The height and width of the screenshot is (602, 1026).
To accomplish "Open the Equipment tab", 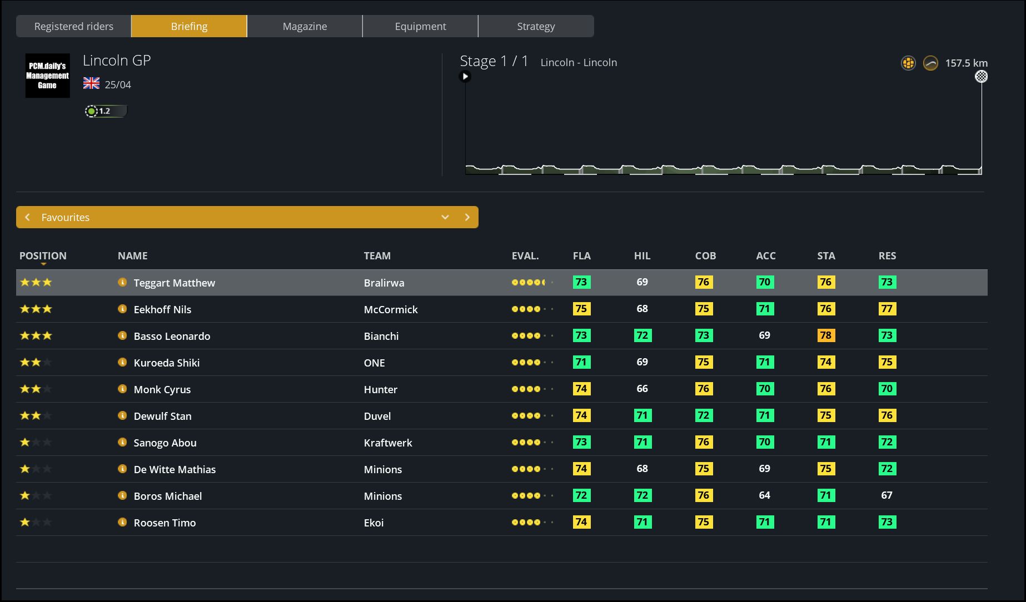I will click(420, 26).
